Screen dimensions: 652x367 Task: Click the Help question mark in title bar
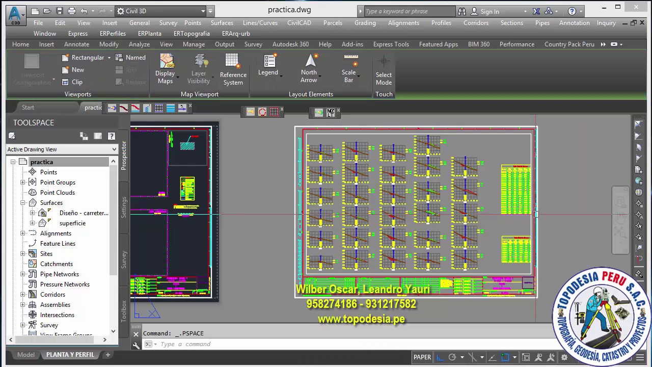coord(572,11)
